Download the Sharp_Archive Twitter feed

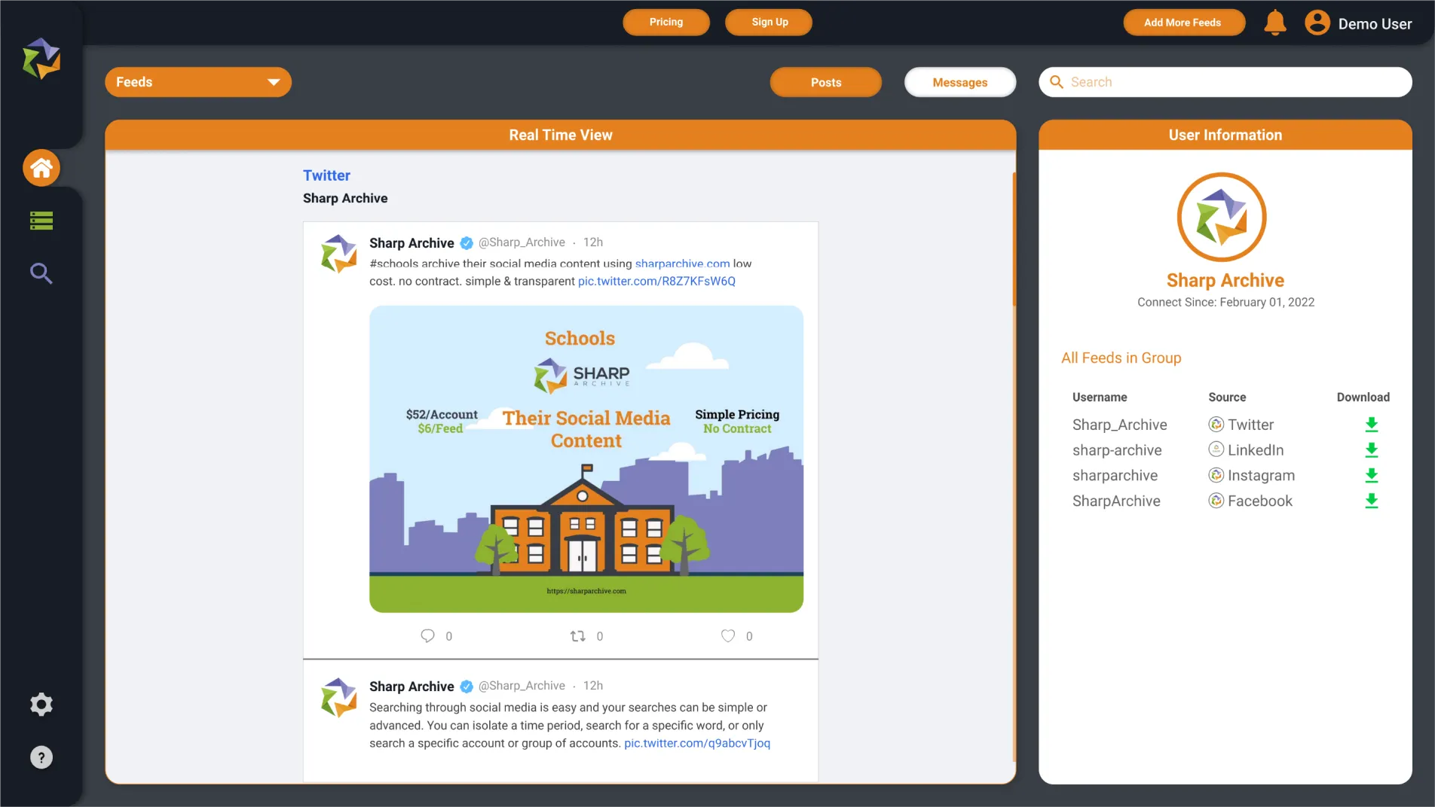pyautogui.click(x=1372, y=425)
